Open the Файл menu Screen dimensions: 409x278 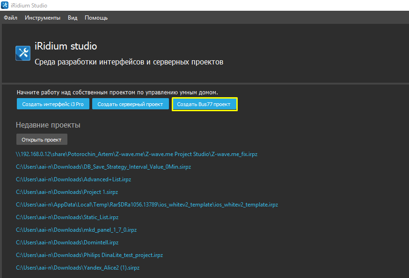(10, 18)
